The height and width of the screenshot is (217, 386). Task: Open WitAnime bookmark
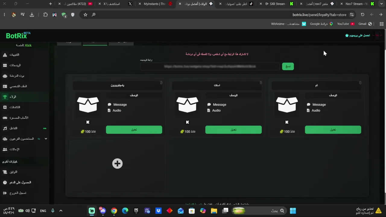pos(289,24)
